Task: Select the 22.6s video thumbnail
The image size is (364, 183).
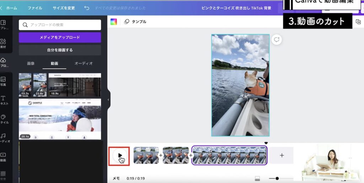Action: (x=40, y=85)
